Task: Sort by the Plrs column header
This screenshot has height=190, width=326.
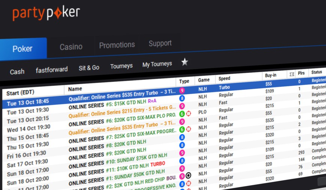Action: click(301, 73)
